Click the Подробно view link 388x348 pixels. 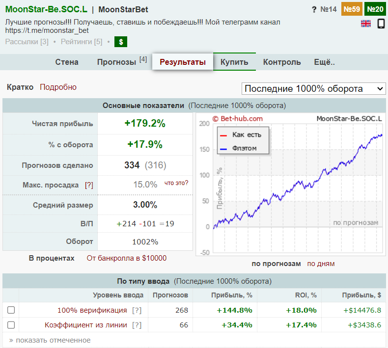coord(58,87)
